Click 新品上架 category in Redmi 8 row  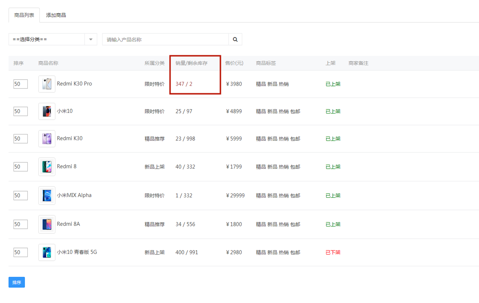coord(155,167)
